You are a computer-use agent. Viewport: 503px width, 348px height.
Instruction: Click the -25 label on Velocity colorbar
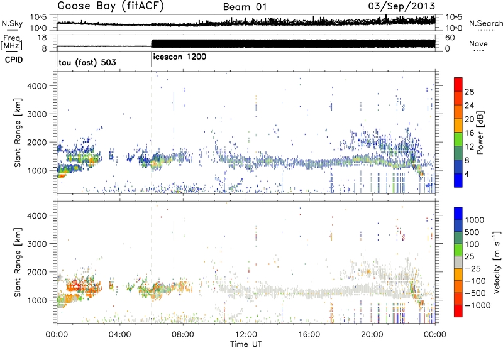click(474, 268)
